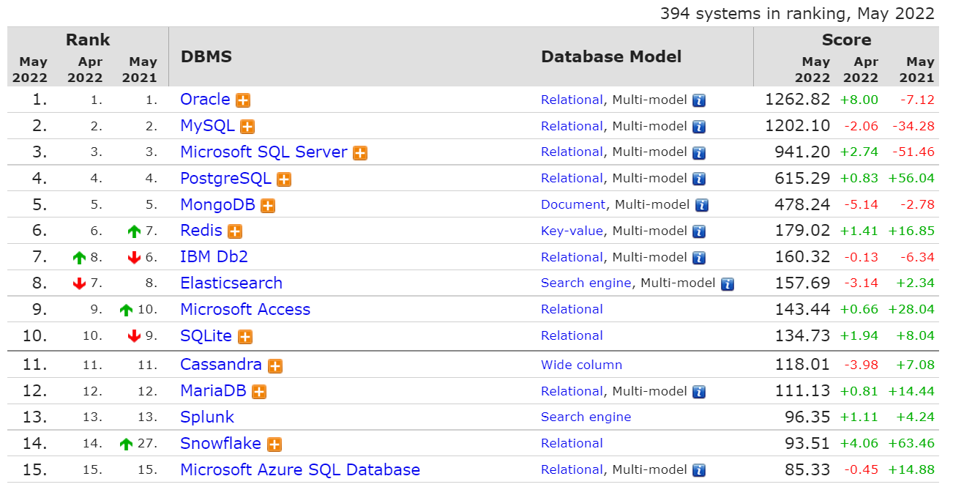Expand the plus icon next to MySQL

(x=247, y=127)
